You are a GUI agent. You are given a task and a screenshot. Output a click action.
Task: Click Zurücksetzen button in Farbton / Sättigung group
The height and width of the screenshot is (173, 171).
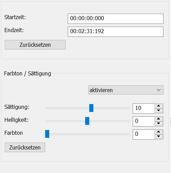click(25, 147)
